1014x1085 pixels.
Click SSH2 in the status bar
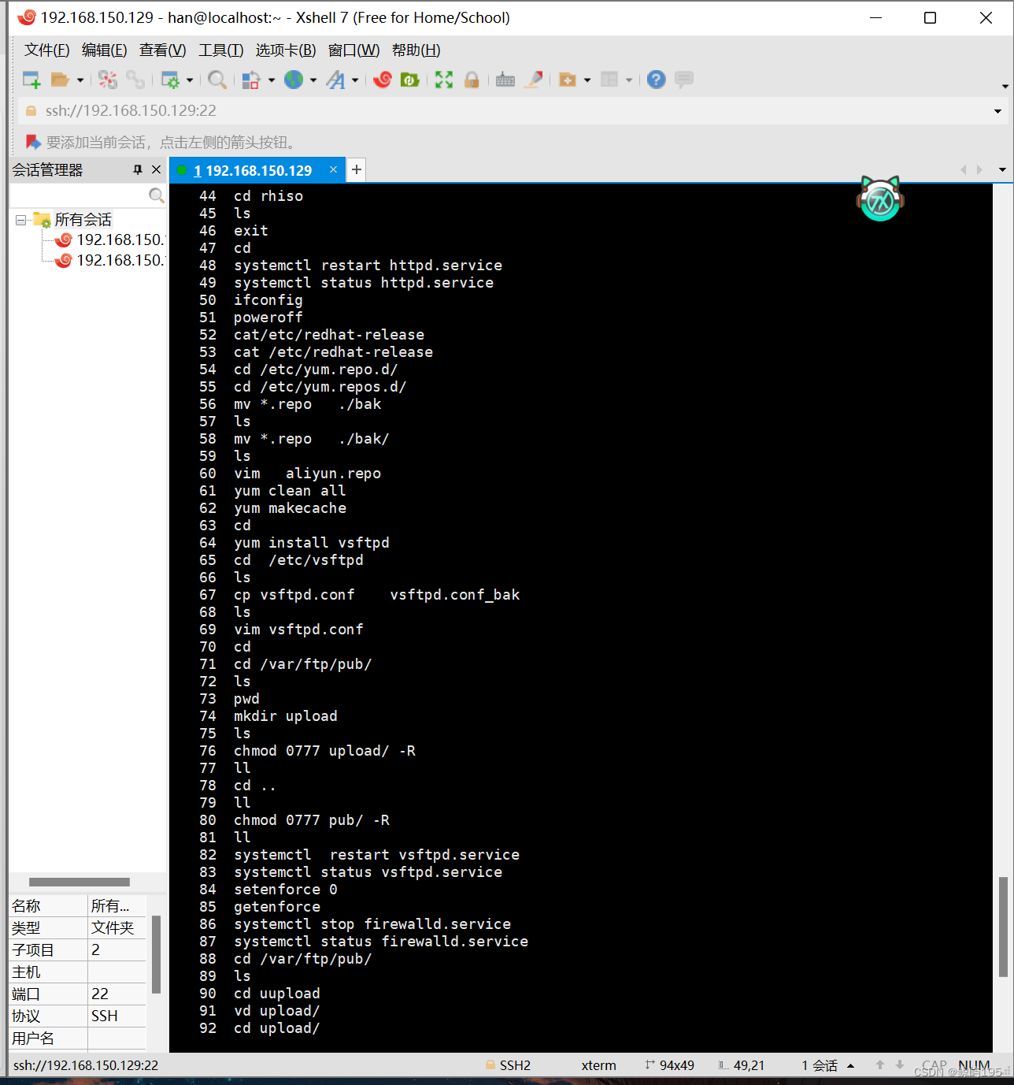[515, 1065]
